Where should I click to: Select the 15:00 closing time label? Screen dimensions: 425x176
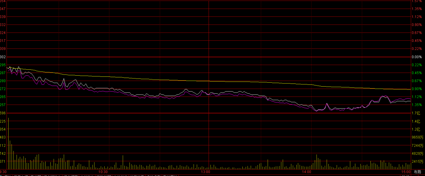point(405,172)
